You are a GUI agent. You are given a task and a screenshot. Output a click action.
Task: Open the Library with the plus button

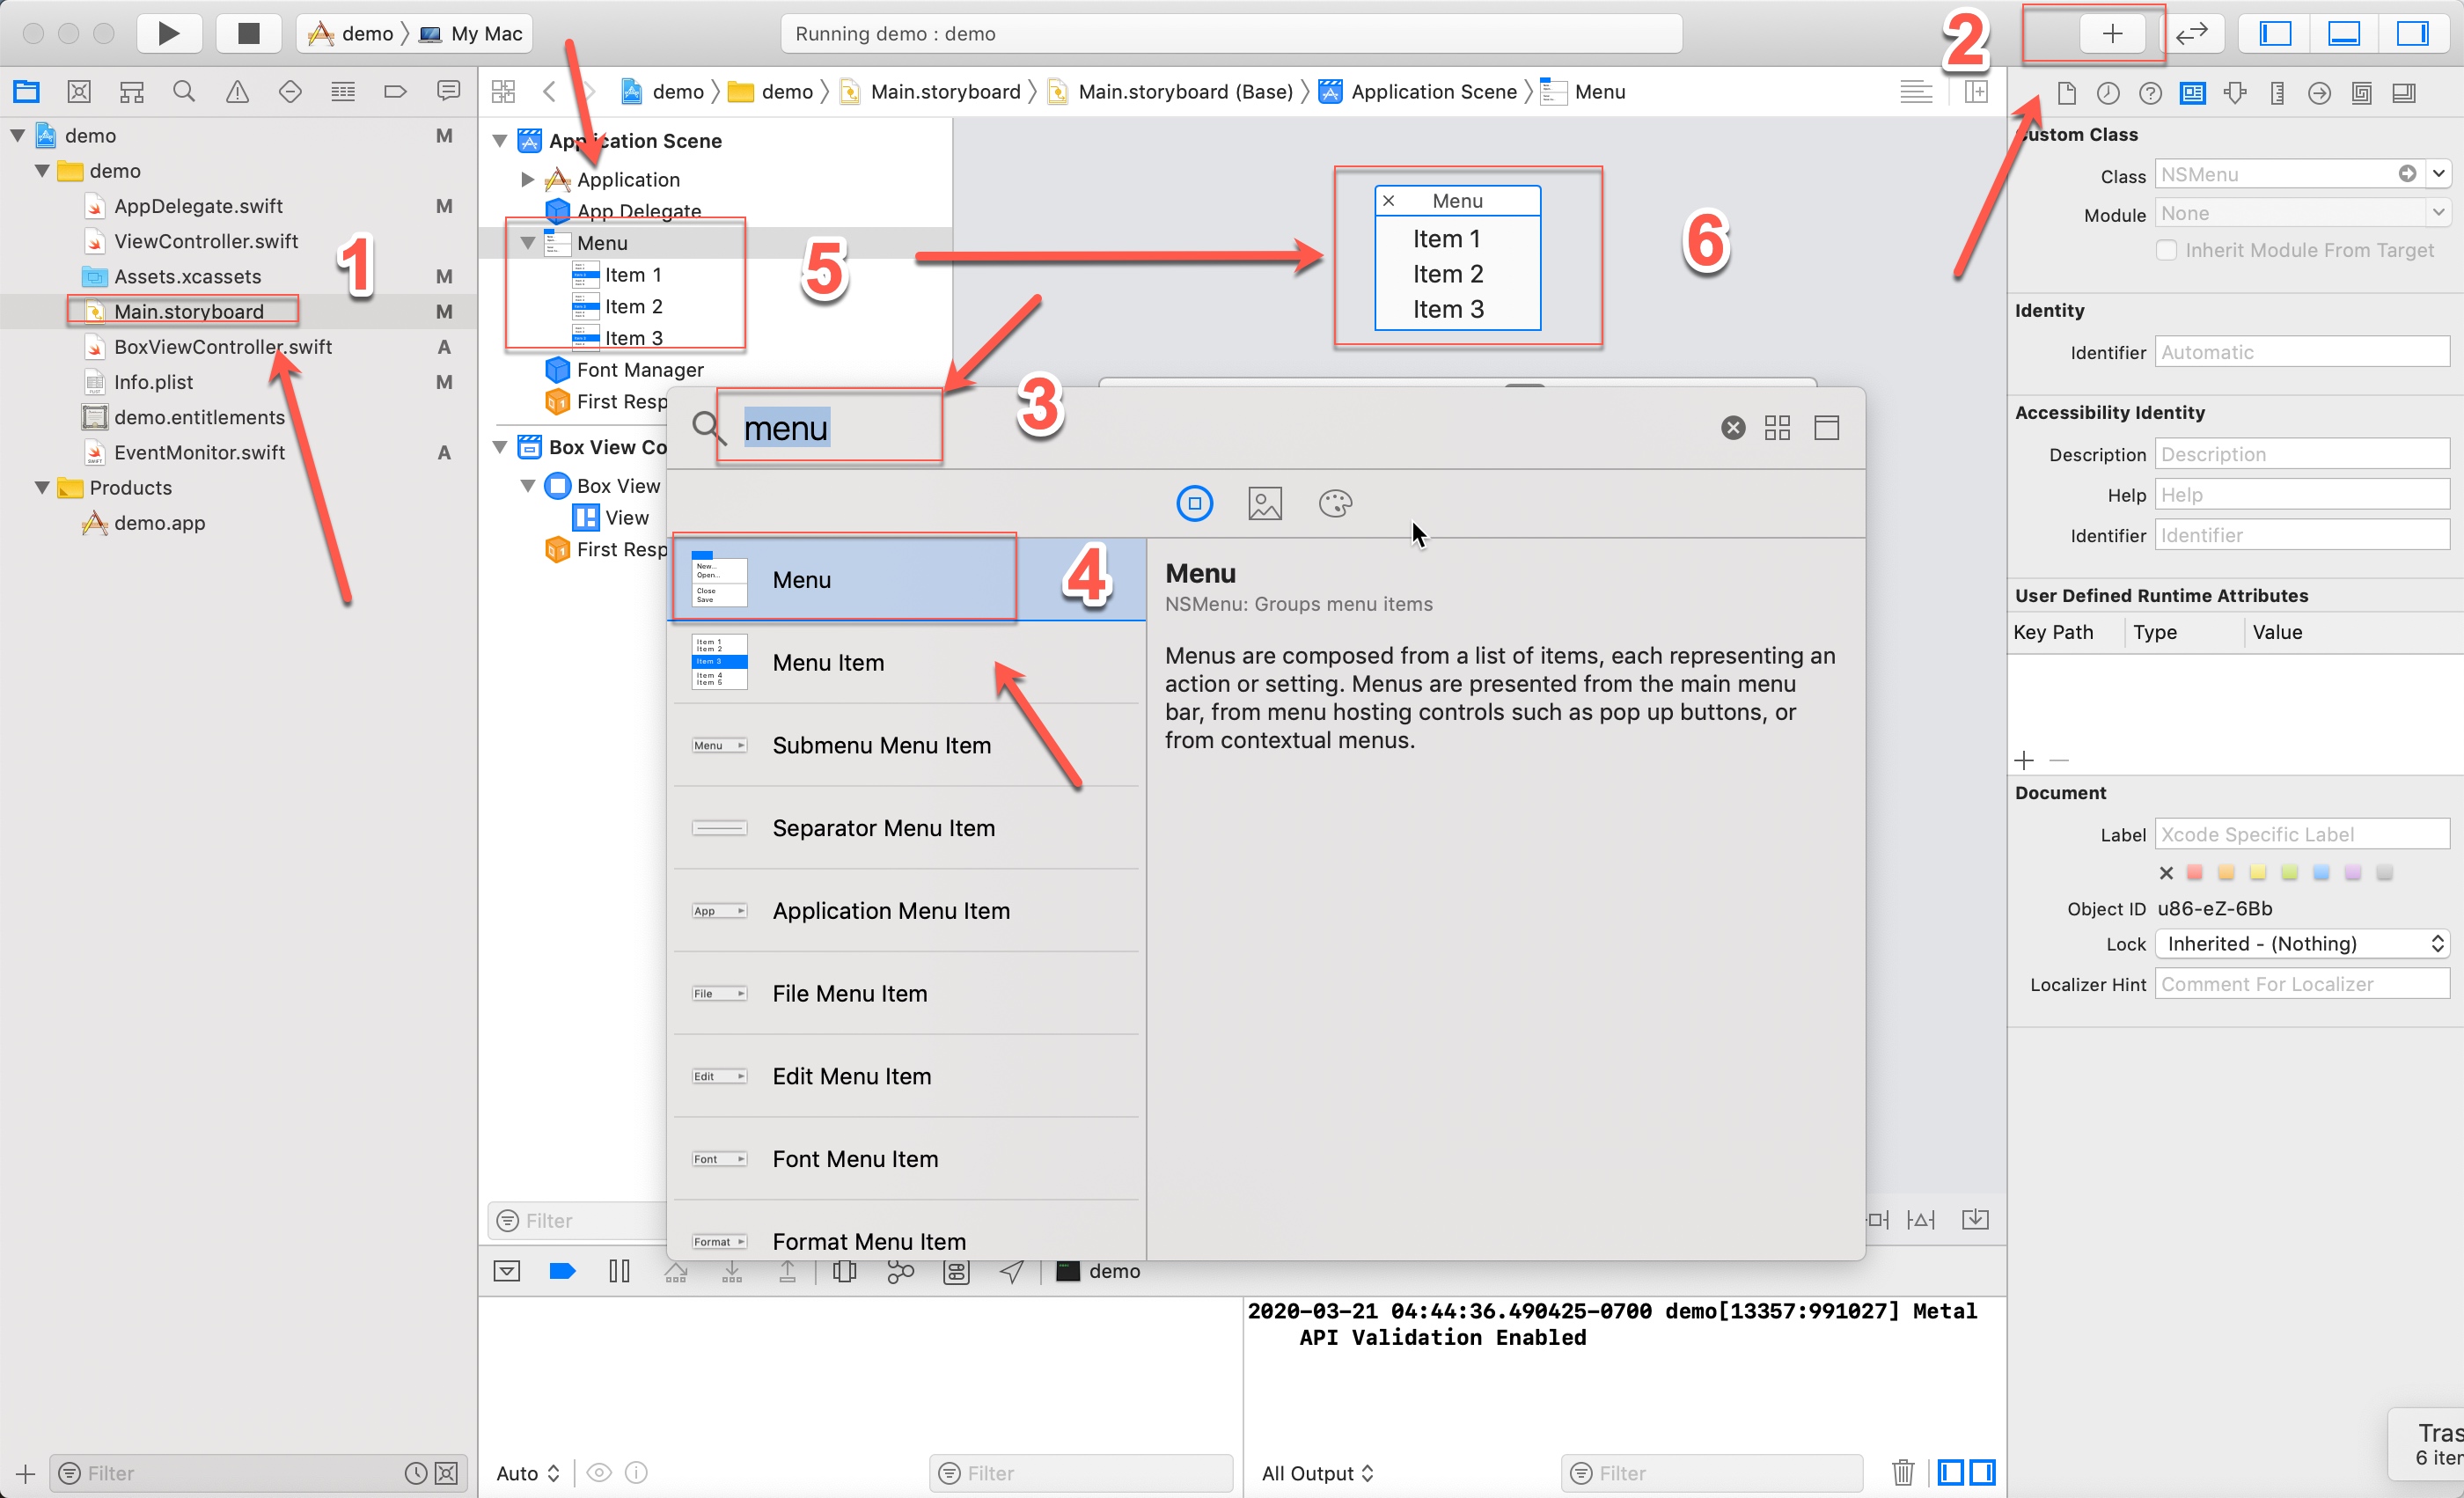click(x=2112, y=33)
